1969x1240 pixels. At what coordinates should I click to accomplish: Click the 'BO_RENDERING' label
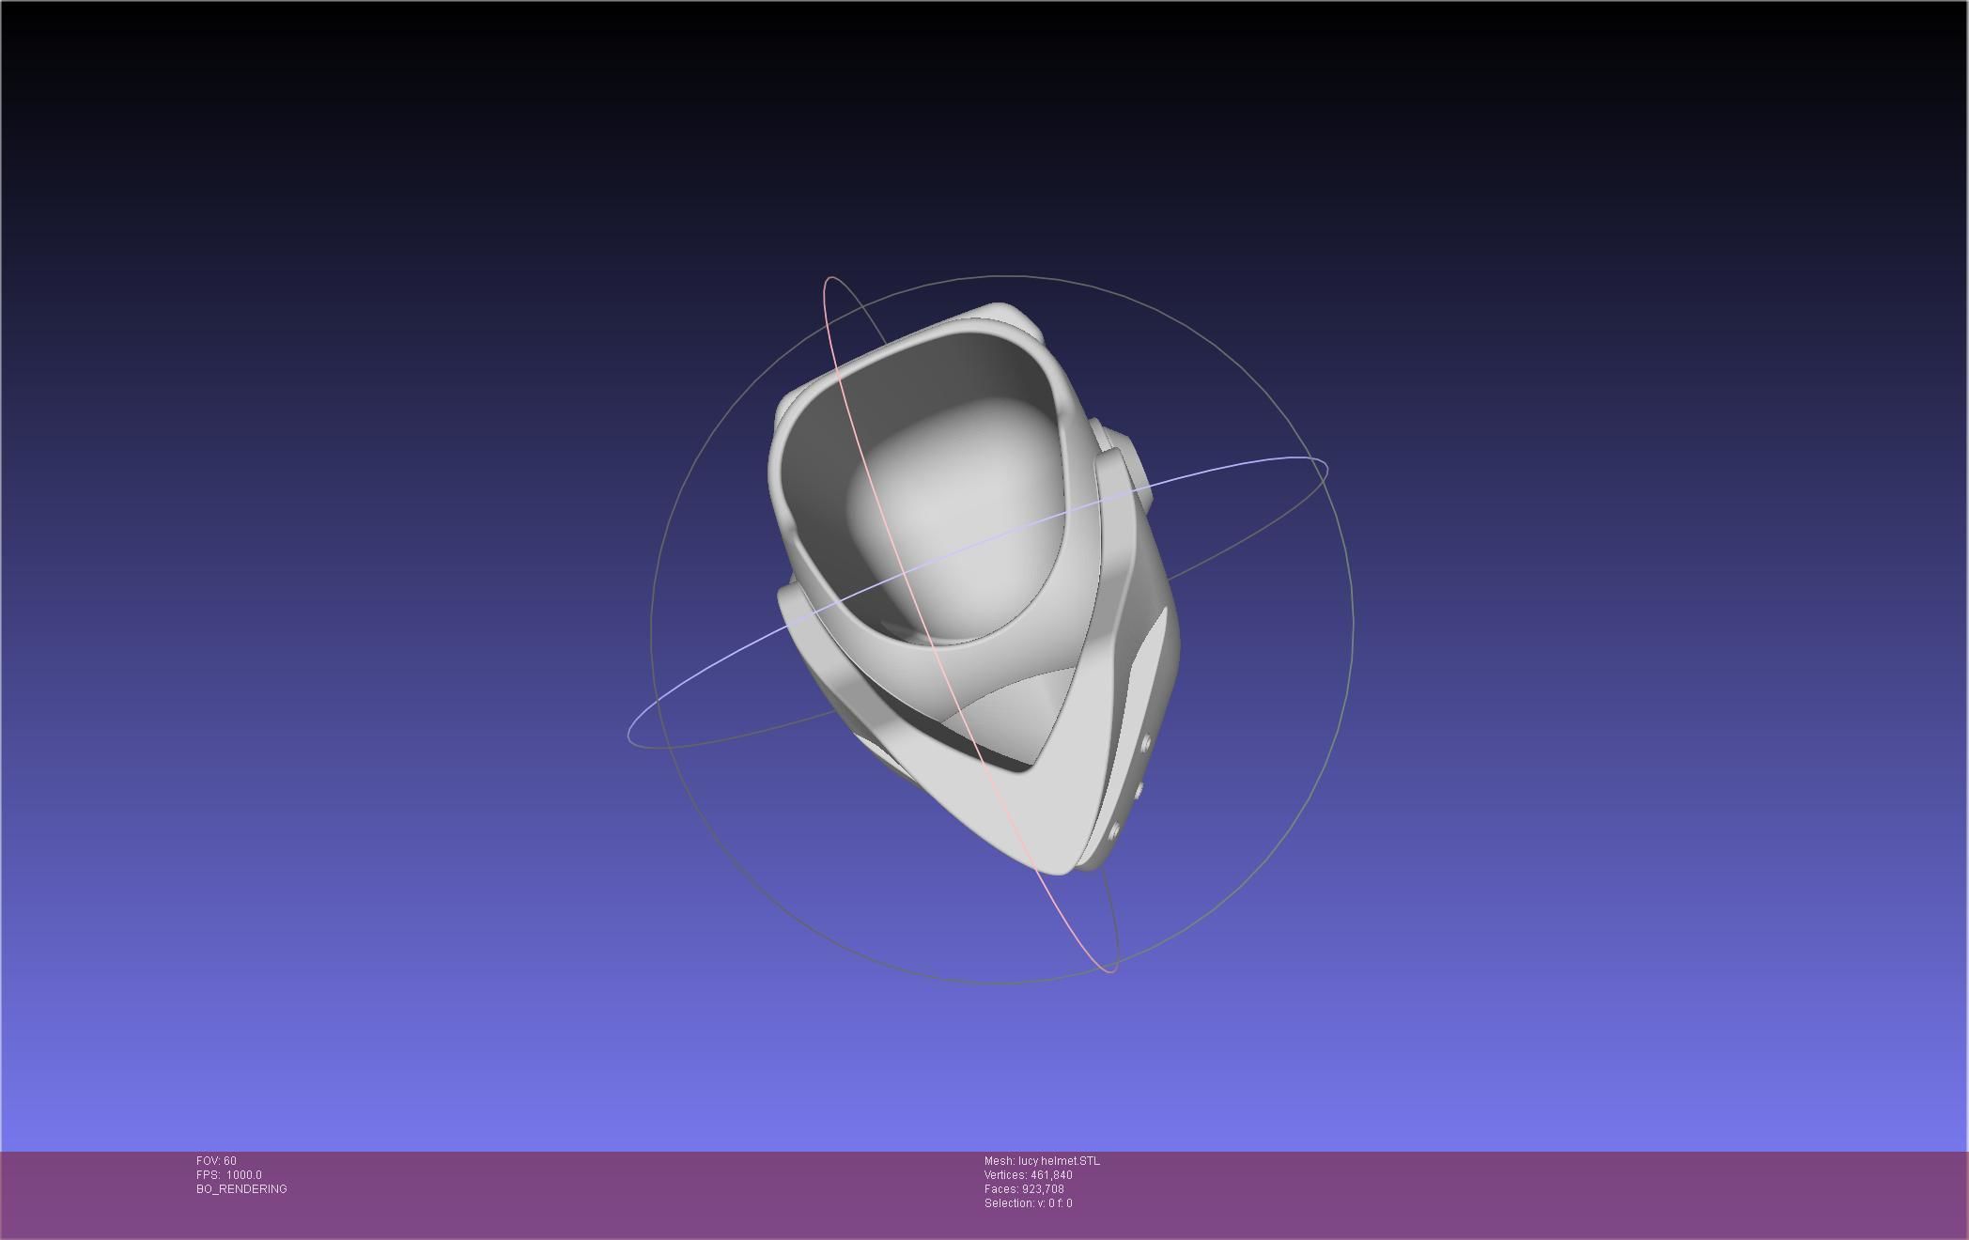241,1189
